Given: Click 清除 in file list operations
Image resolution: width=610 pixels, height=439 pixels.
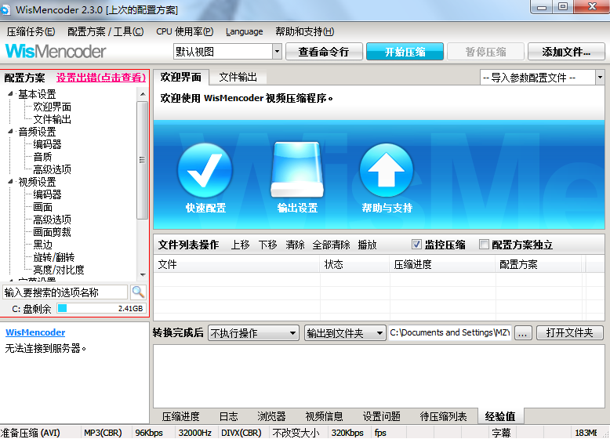Looking at the screenshot, I should click(x=295, y=245).
